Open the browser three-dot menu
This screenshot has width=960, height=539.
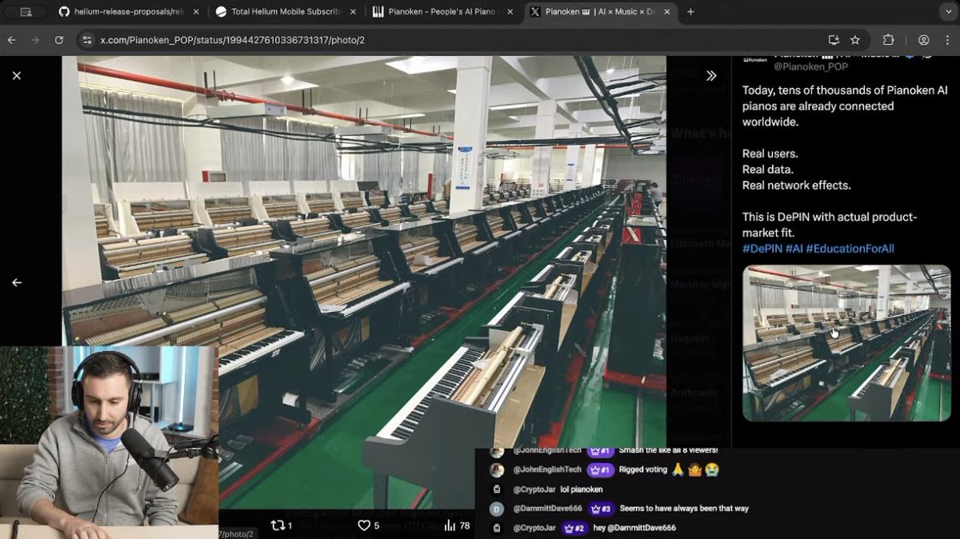948,39
